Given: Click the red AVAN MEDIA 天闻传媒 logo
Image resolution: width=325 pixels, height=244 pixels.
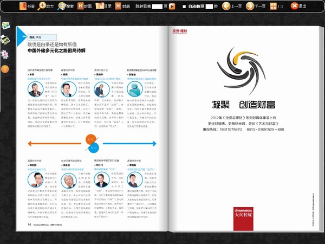Looking at the screenshot, I should coord(243,219).
